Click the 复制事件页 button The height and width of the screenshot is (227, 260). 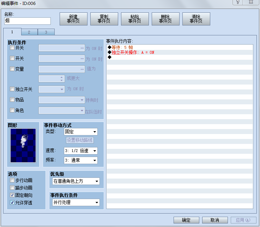[x=104, y=19]
